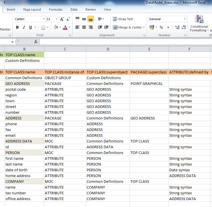Apply center horizontal alignment

(84, 27)
